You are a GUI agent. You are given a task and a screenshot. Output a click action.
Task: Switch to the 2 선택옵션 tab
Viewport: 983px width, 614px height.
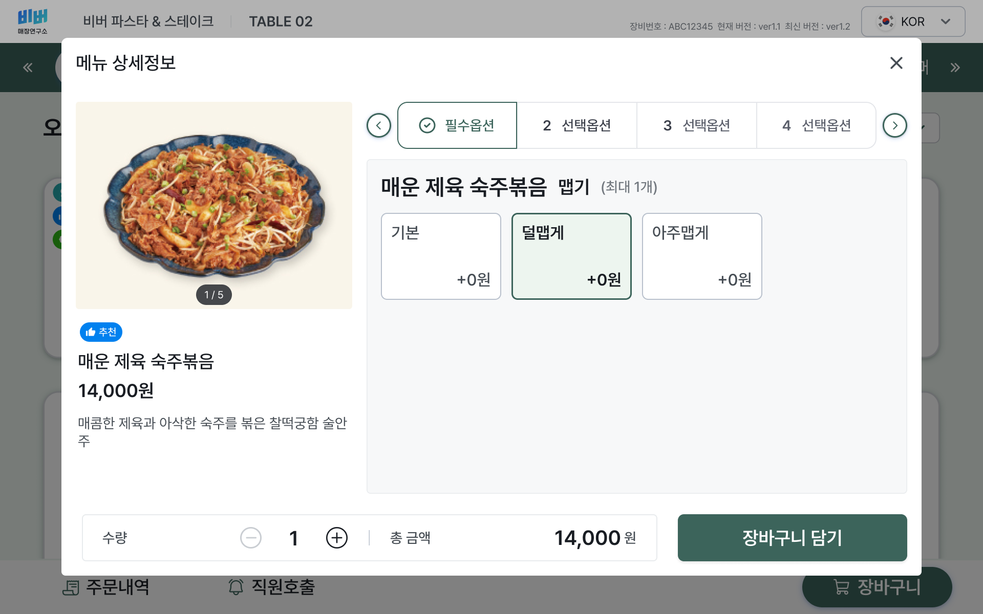[x=577, y=125]
